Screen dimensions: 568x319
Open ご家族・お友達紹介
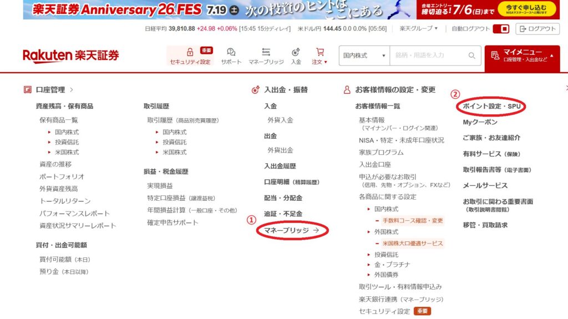pyautogui.click(x=491, y=138)
